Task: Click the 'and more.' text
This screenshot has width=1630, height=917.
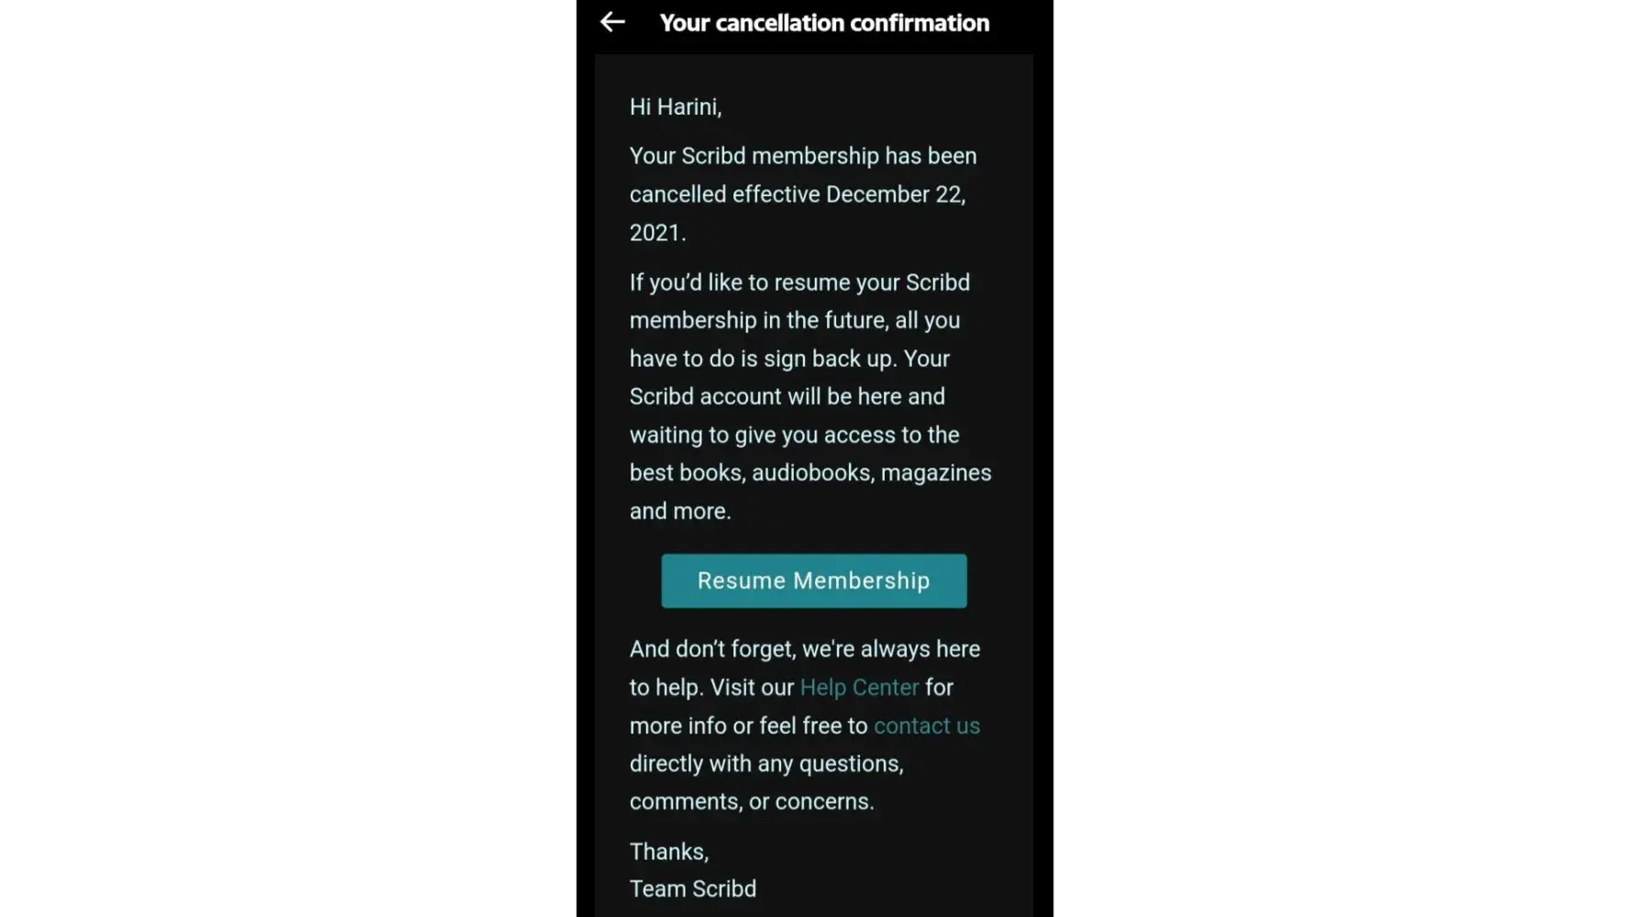Action: [680, 511]
